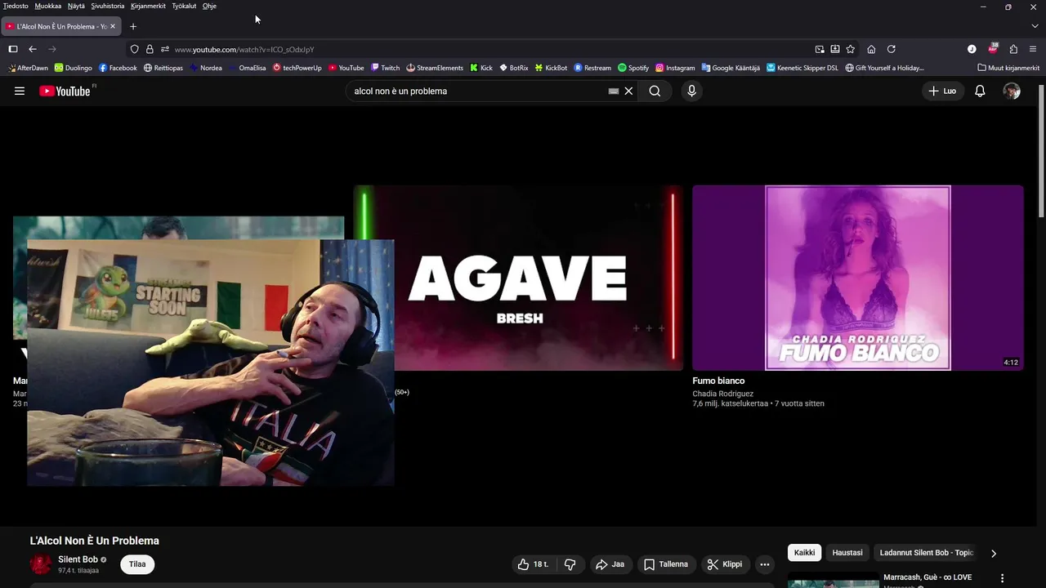
Task: Open YouTube notifications bell
Action: [x=980, y=91]
